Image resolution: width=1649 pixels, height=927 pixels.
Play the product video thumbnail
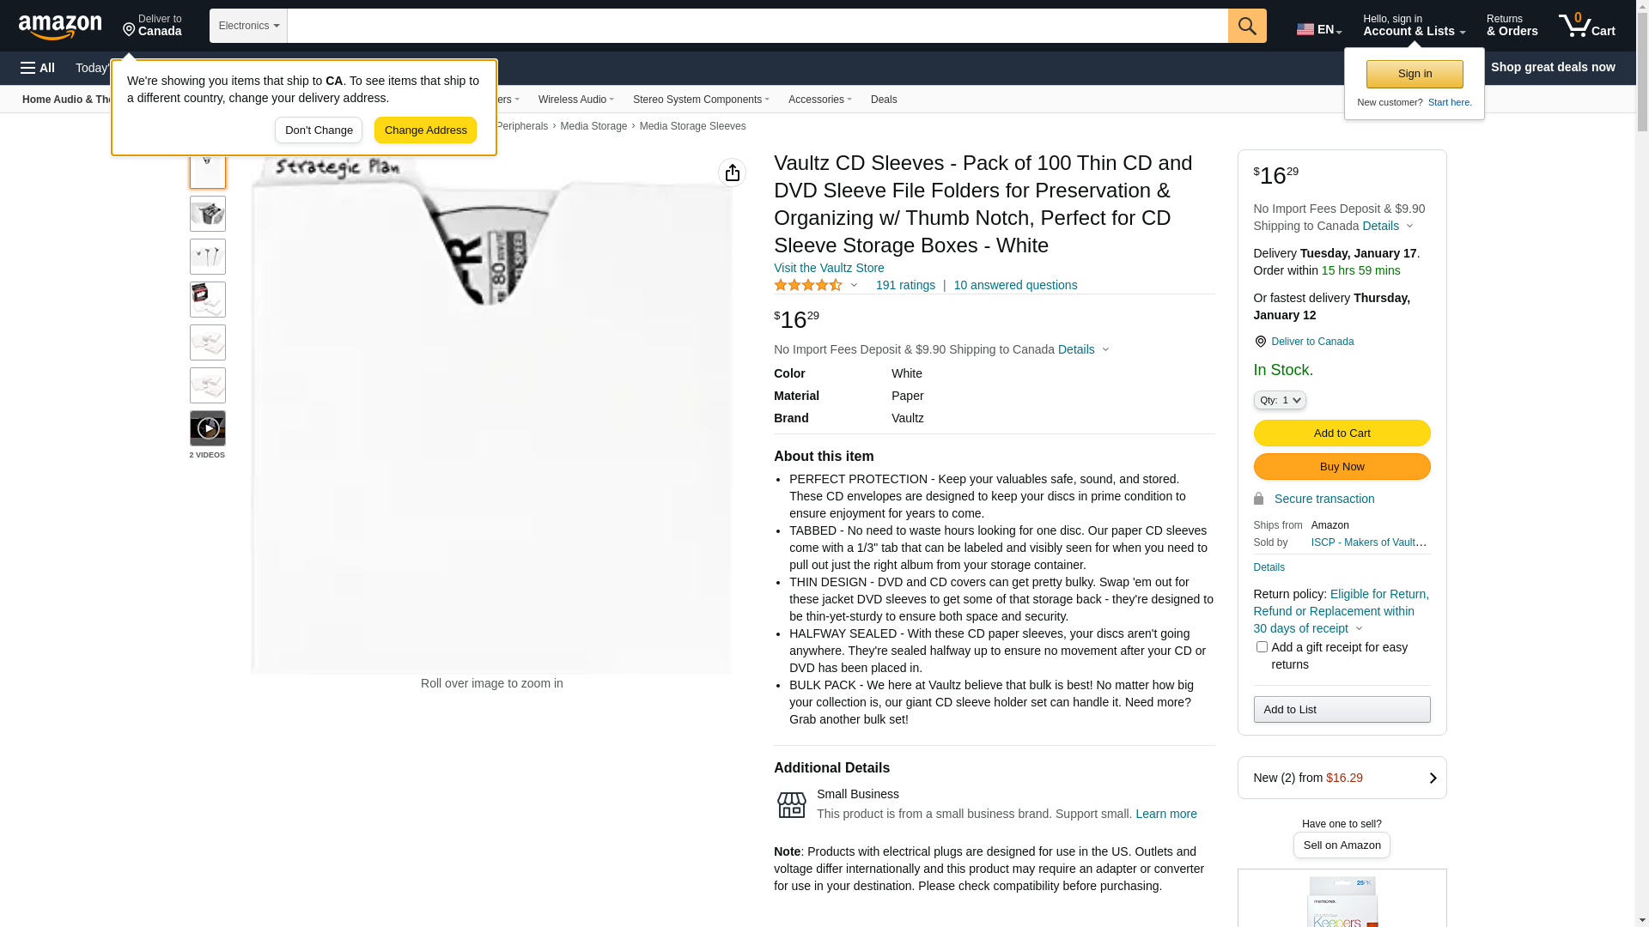pos(208,428)
